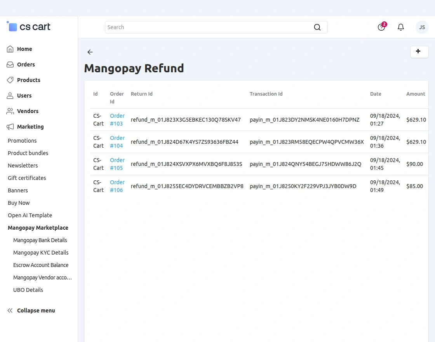Open Open AI Template

pyautogui.click(x=30, y=215)
